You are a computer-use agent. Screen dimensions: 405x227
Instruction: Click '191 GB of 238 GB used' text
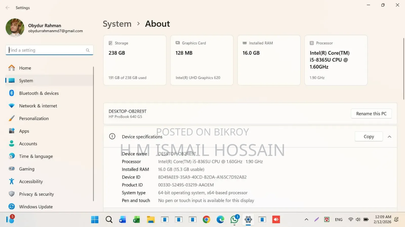tap(127, 78)
